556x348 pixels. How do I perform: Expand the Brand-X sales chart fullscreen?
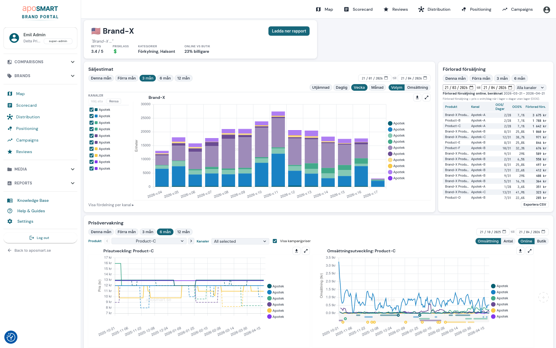pyautogui.click(x=427, y=97)
